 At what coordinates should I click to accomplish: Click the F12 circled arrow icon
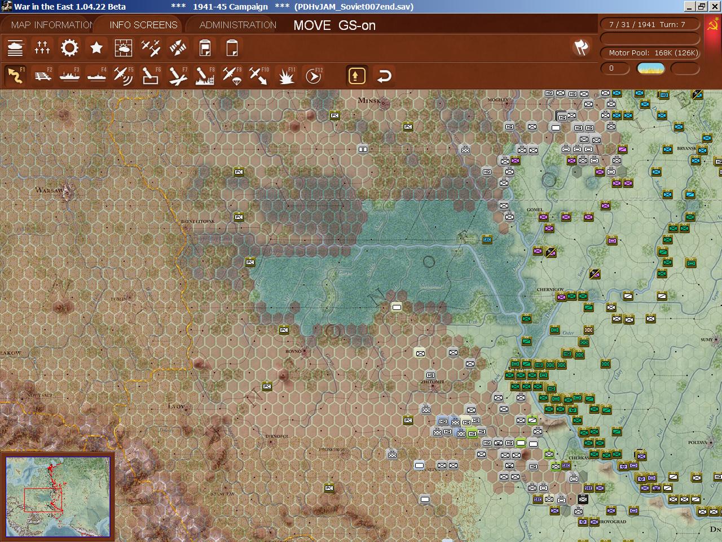point(313,76)
